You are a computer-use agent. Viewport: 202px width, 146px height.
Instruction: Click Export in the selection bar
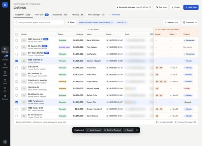coord(129,130)
